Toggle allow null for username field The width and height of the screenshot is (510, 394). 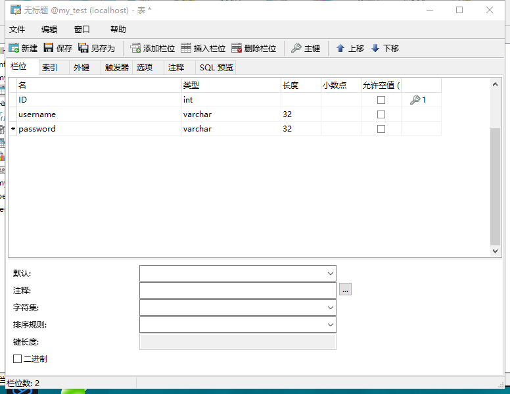(381, 114)
